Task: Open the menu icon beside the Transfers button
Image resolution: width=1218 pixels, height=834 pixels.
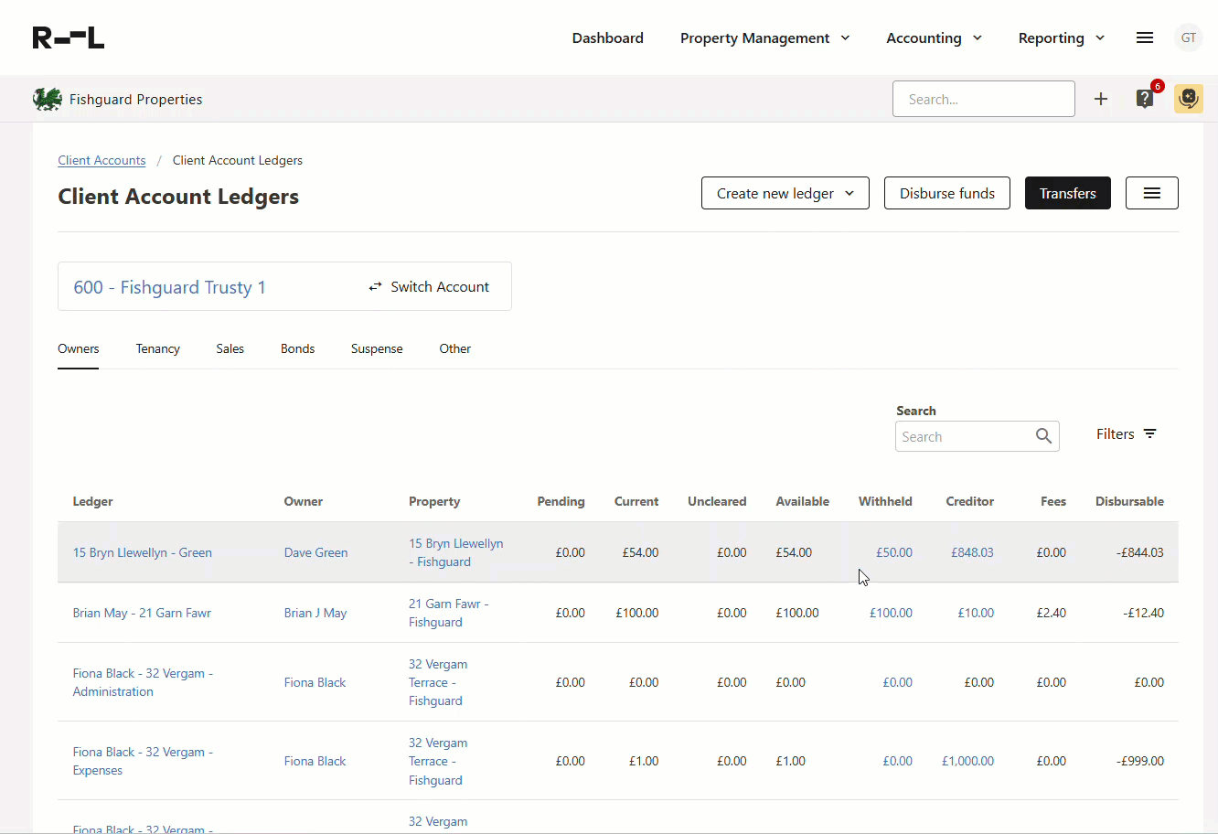Action: [1151, 193]
